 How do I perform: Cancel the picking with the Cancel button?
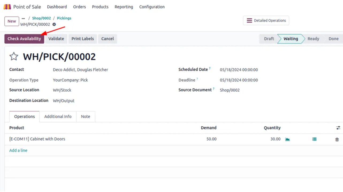(108, 39)
